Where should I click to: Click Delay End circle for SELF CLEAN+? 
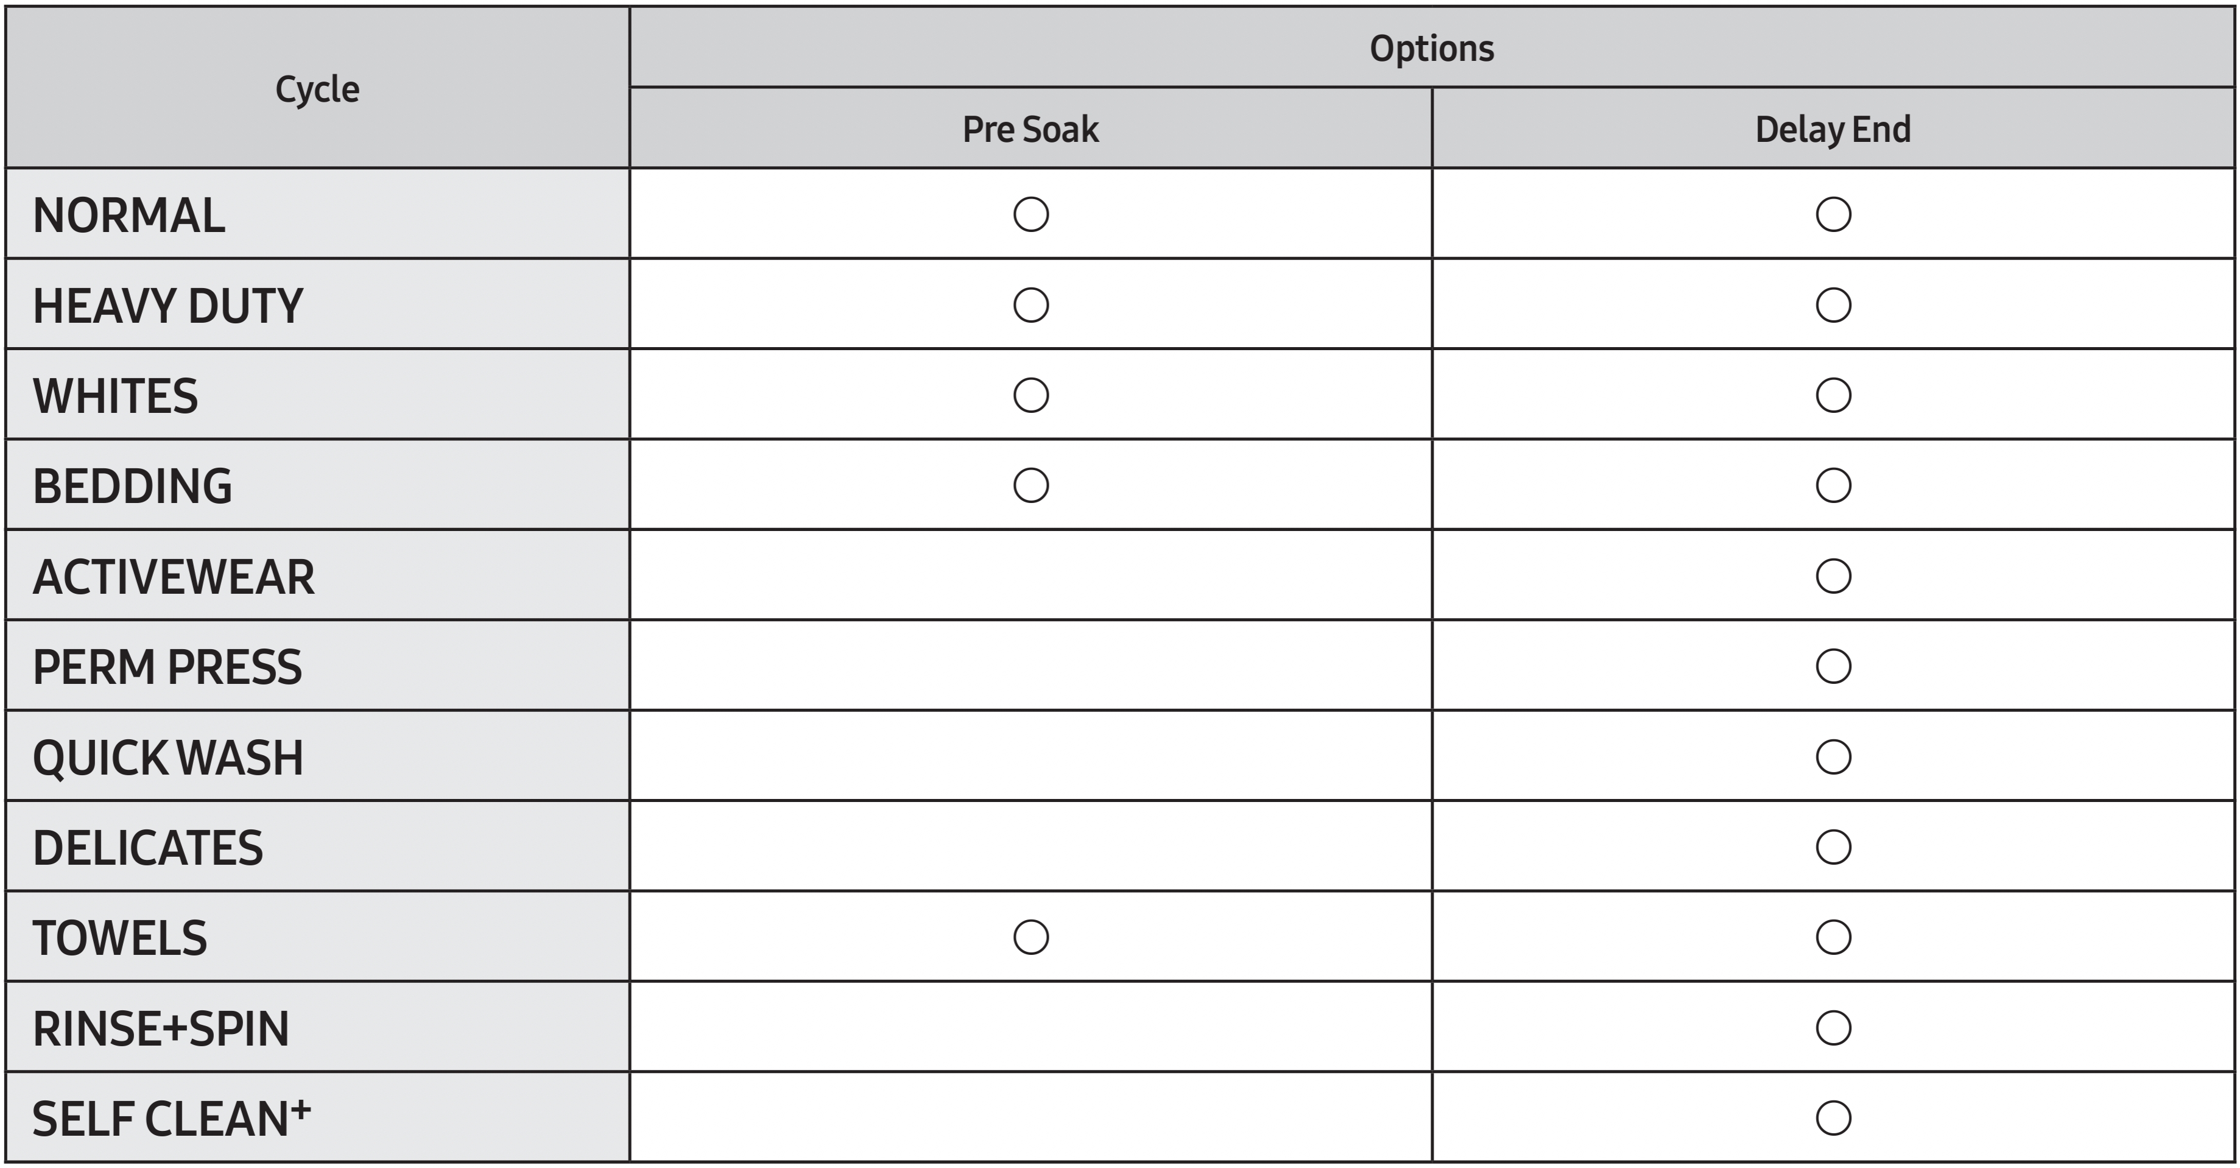(x=1833, y=1119)
